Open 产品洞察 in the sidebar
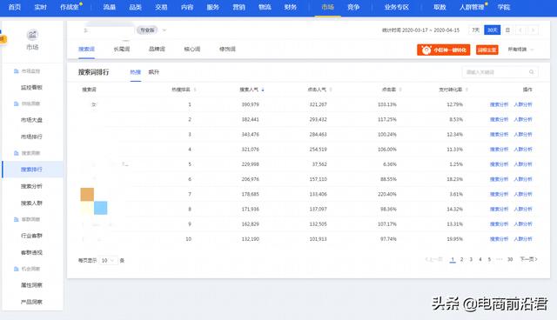 click(x=31, y=302)
